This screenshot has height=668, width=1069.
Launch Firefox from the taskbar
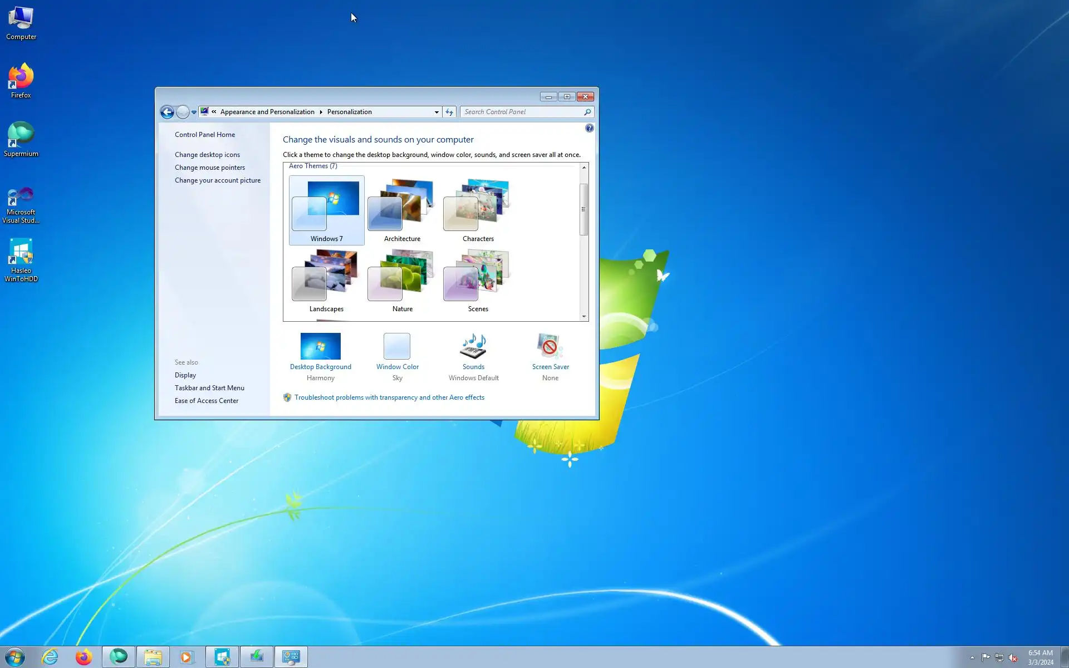tap(84, 657)
